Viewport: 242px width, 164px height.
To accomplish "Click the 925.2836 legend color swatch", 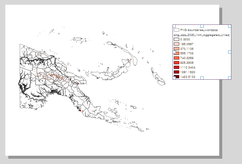I will pyautogui.click(x=176, y=63).
